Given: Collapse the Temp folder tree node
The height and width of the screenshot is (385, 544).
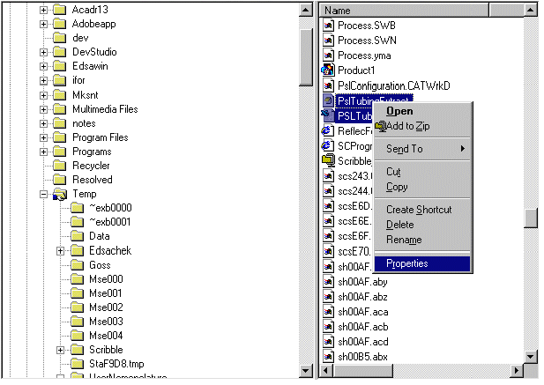Looking at the screenshot, I should pos(43,194).
